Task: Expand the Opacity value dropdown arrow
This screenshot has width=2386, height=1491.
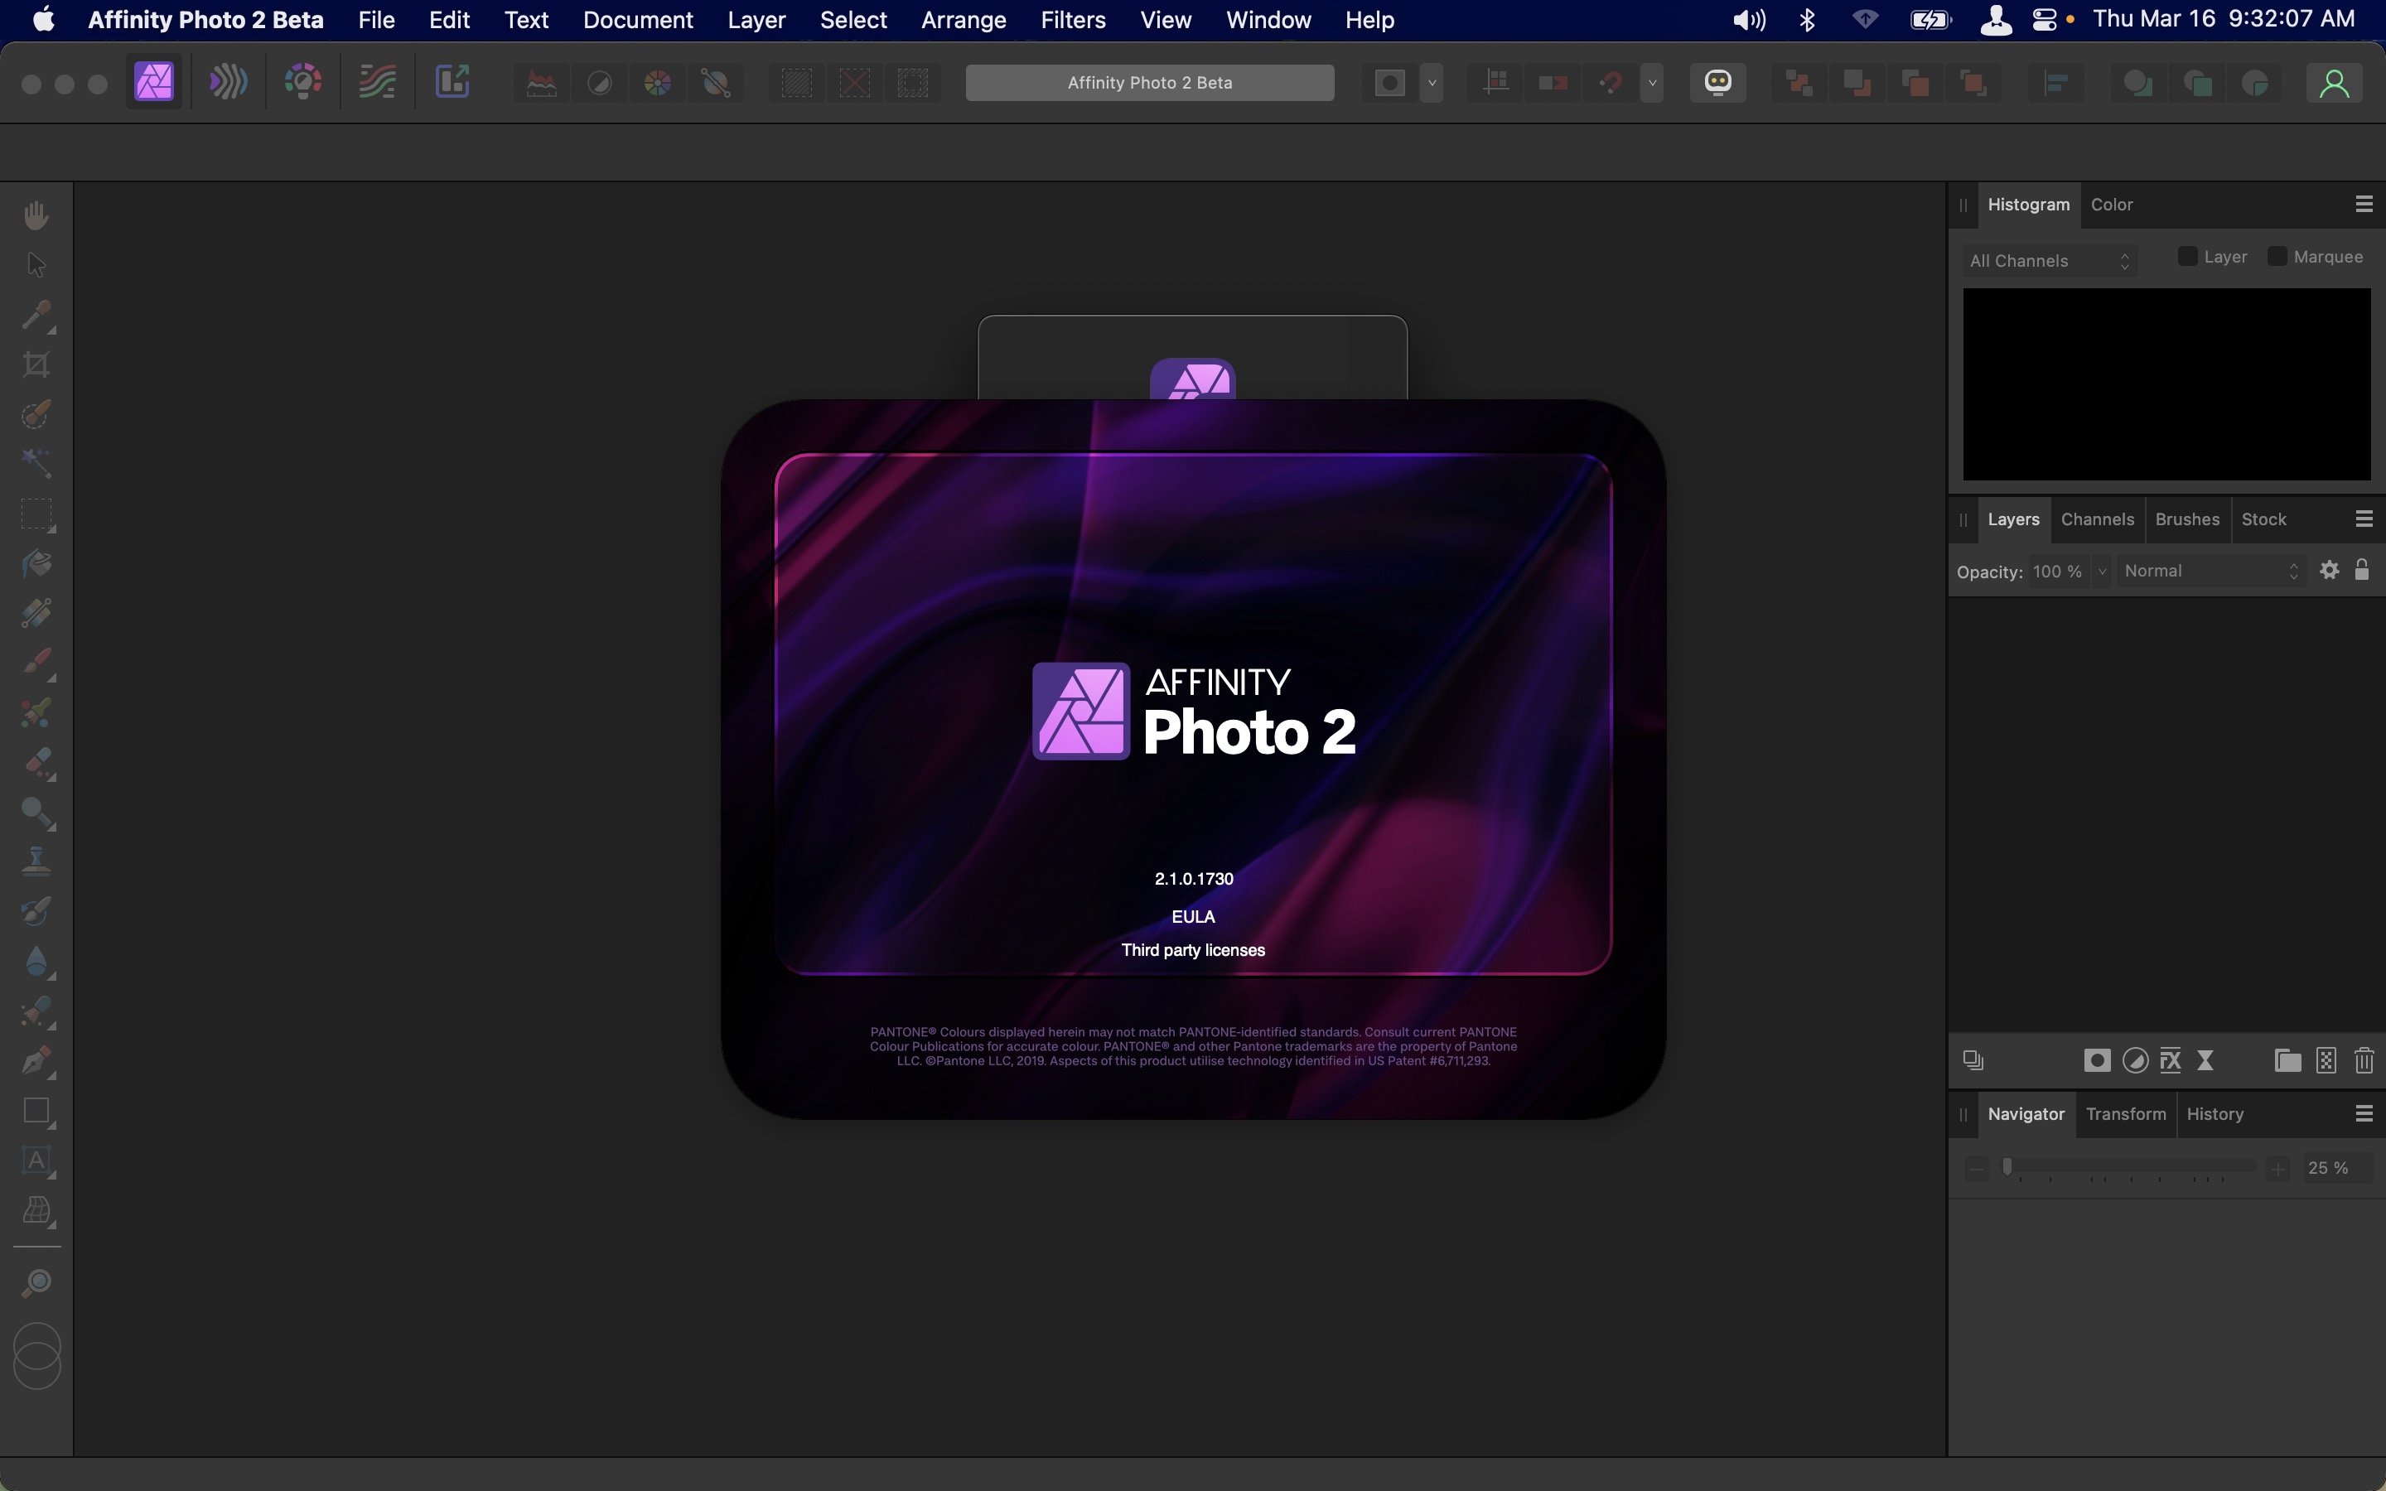Action: 2101,571
